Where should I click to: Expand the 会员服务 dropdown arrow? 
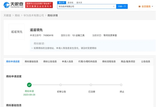coord(152,7)
